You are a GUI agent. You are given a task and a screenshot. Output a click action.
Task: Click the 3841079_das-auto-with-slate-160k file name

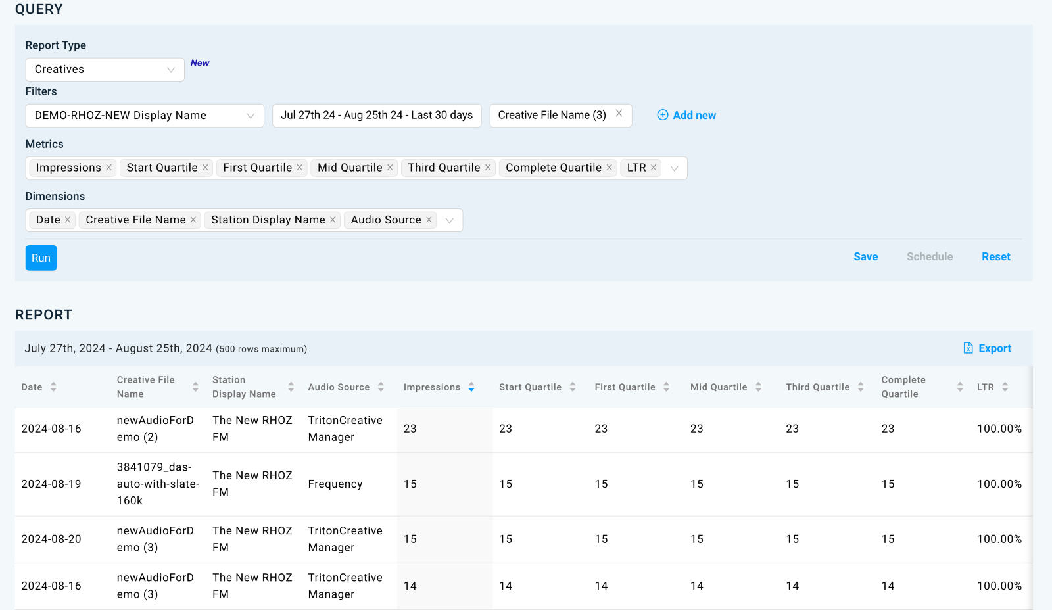point(158,484)
